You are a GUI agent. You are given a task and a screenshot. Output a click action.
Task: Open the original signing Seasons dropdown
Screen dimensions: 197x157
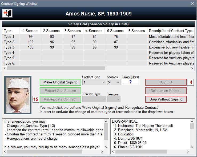pyautogui.click(x=114, y=82)
